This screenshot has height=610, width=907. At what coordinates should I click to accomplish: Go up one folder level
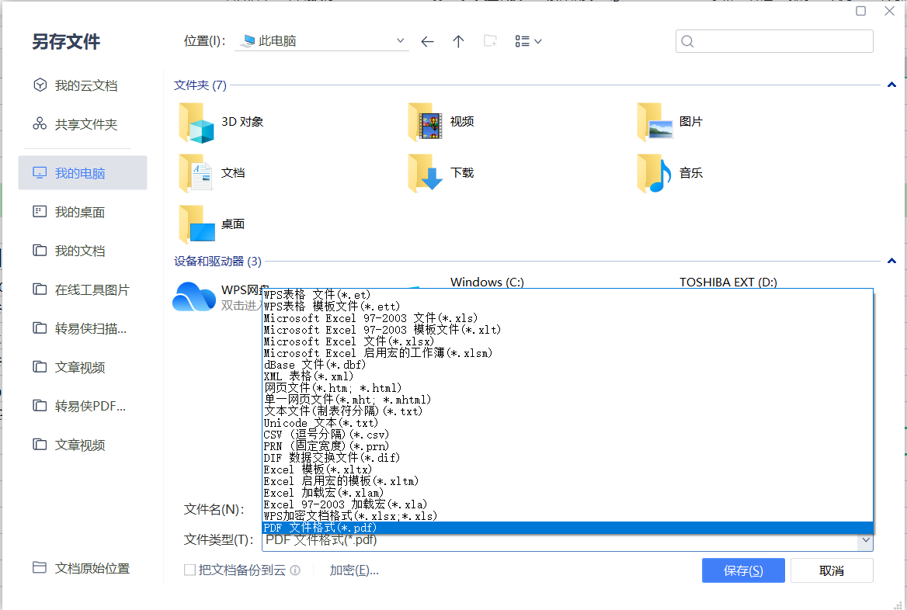[458, 42]
